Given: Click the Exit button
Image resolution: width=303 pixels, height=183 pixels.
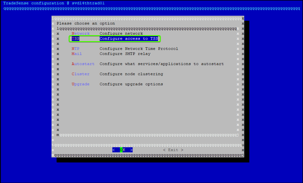Looking at the screenshot, I should tap(173, 150).
